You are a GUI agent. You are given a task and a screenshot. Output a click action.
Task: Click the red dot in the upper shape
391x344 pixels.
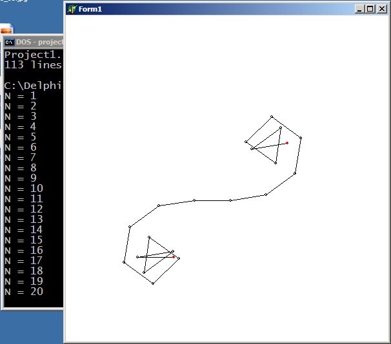click(x=287, y=143)
